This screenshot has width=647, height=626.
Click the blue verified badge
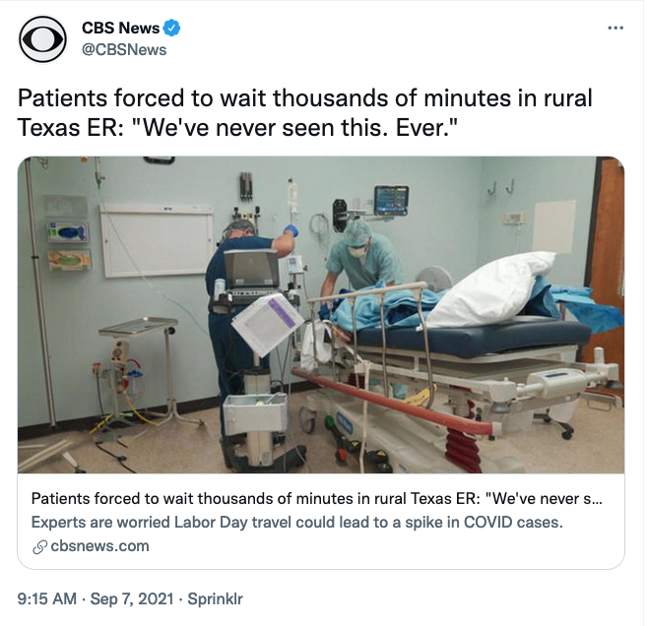point(171,28)
